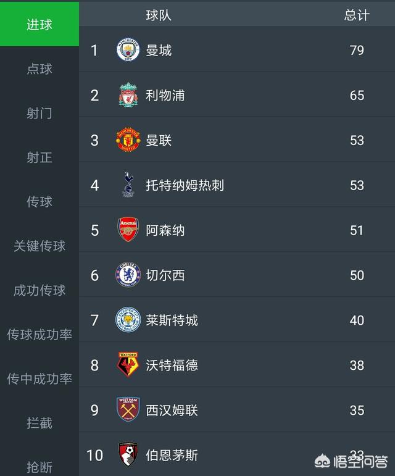This screenshot has width=395, height=476.
Task: Select the 进球 stat tab
Action: click(39, 24)
